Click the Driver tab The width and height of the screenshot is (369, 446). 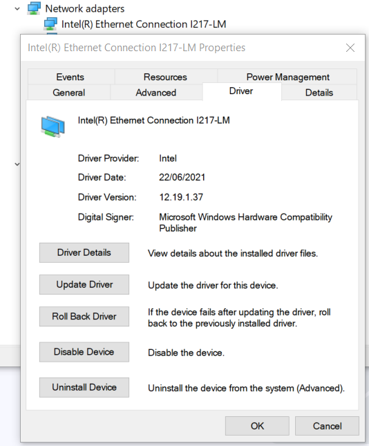click(241, 91)
